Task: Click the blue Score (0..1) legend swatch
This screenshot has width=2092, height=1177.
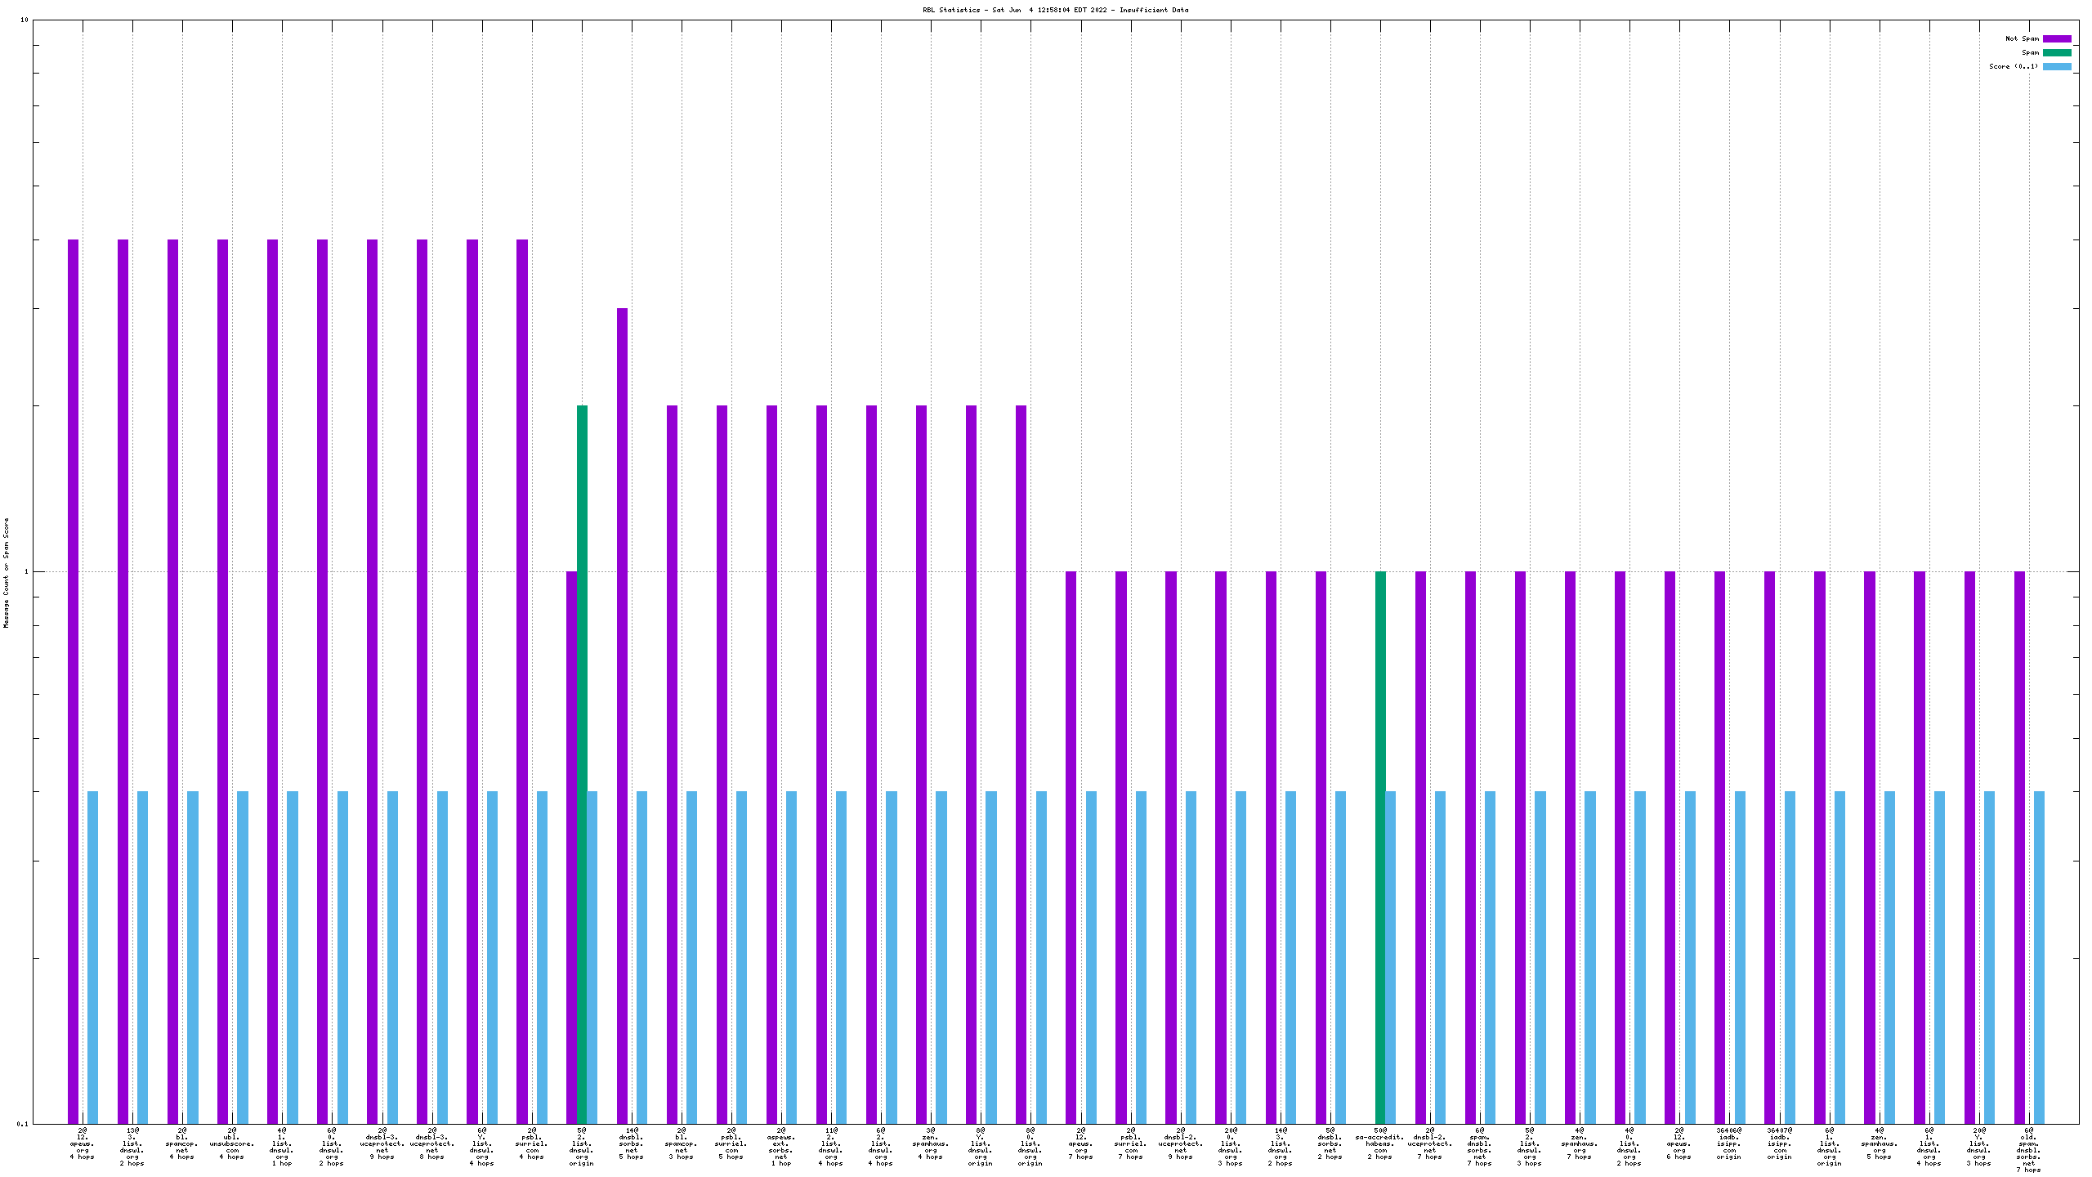Action: 2056,66
